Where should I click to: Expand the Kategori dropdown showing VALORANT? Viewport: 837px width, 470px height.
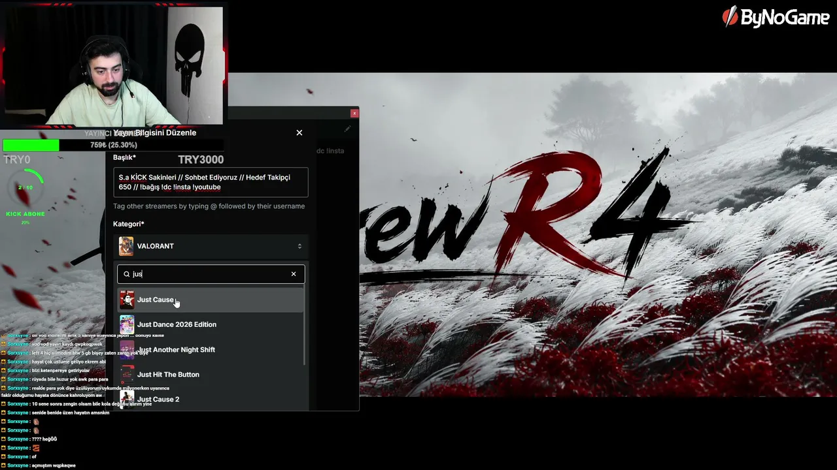pos(211,246)
